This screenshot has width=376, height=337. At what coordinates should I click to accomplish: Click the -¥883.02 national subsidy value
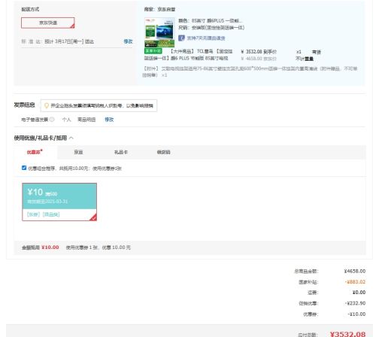355,282
